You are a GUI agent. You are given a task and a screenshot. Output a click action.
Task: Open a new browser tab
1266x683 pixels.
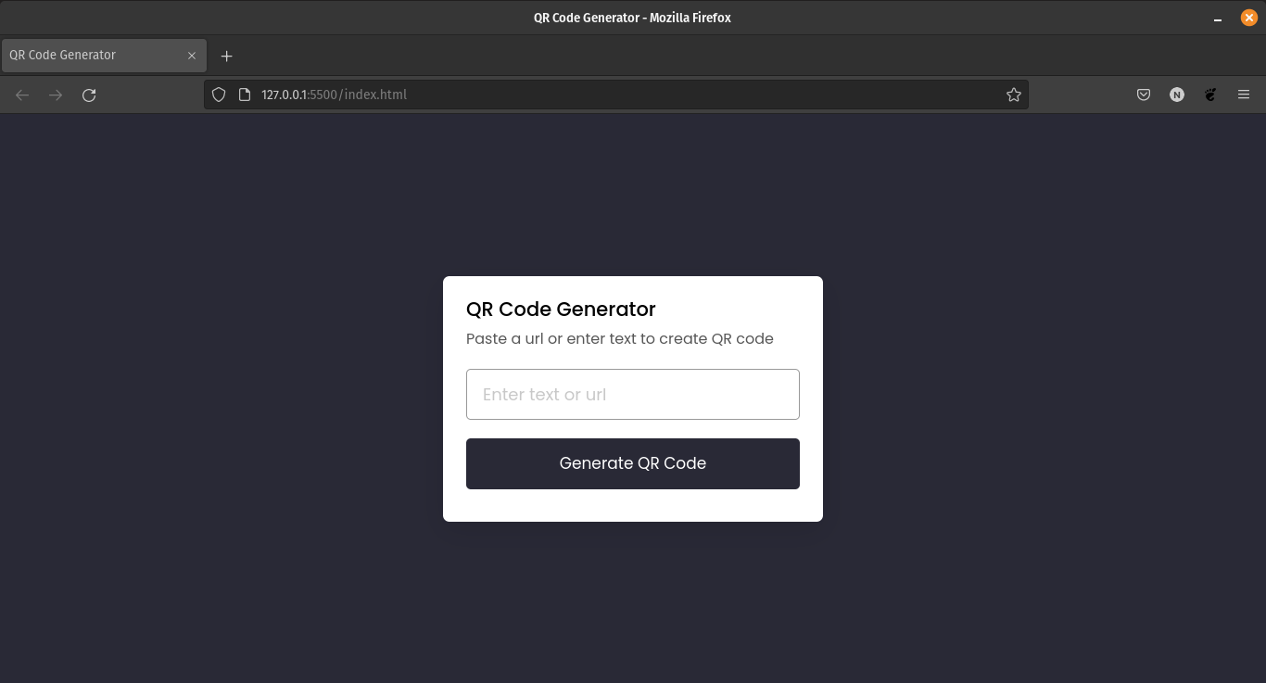(226, 56)
